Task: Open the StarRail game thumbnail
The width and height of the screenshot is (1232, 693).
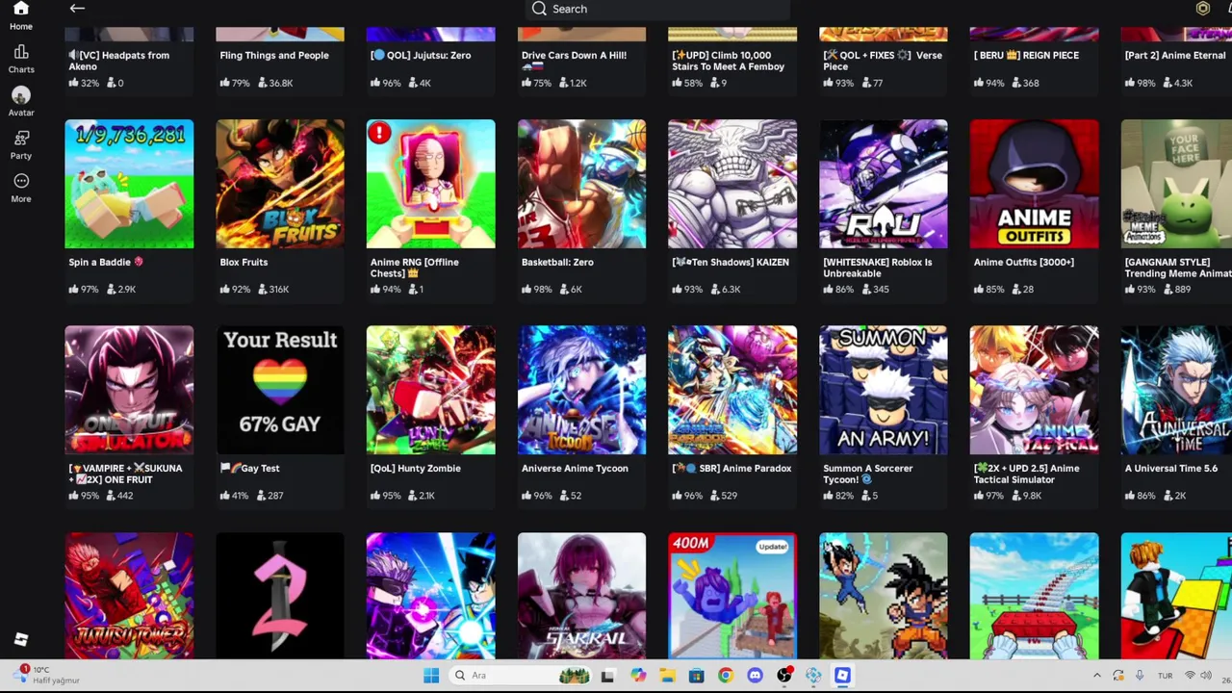Action: pos(581,596)
